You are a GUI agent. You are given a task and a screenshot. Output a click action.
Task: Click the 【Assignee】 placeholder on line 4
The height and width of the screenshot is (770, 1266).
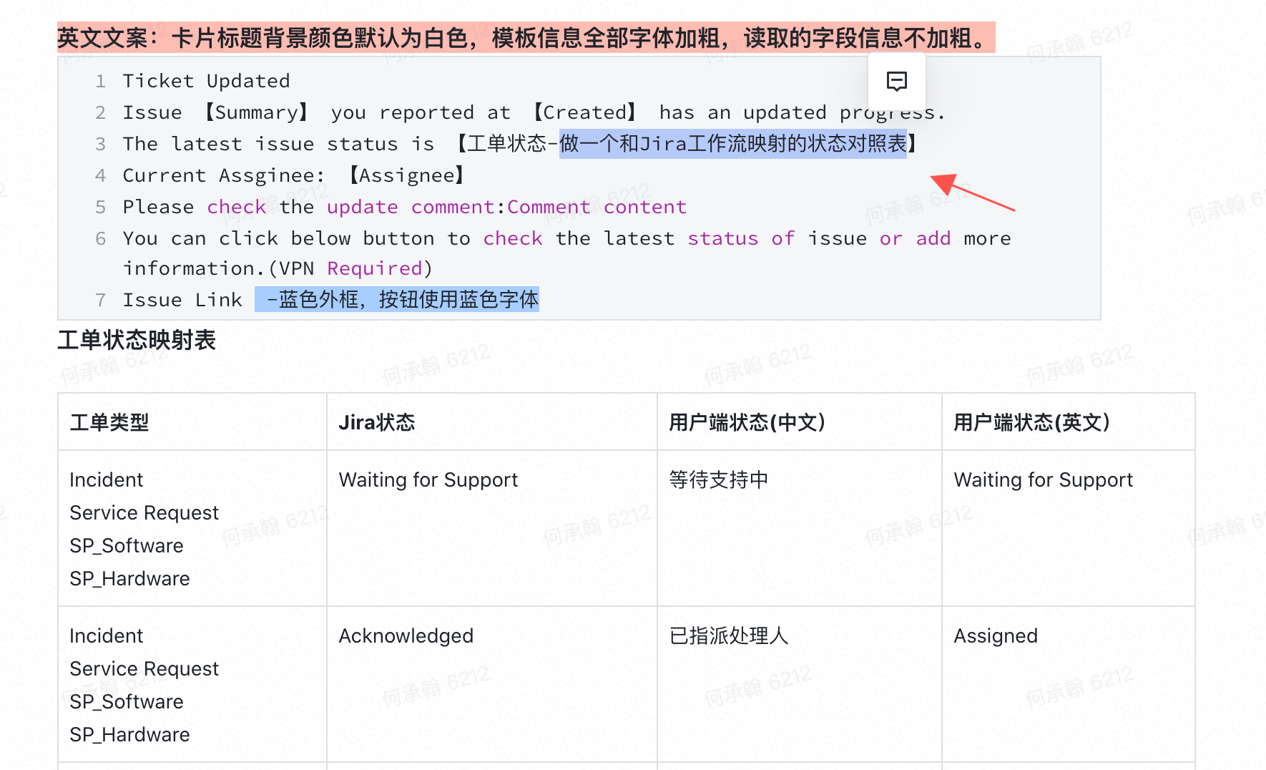coord(406,175)
